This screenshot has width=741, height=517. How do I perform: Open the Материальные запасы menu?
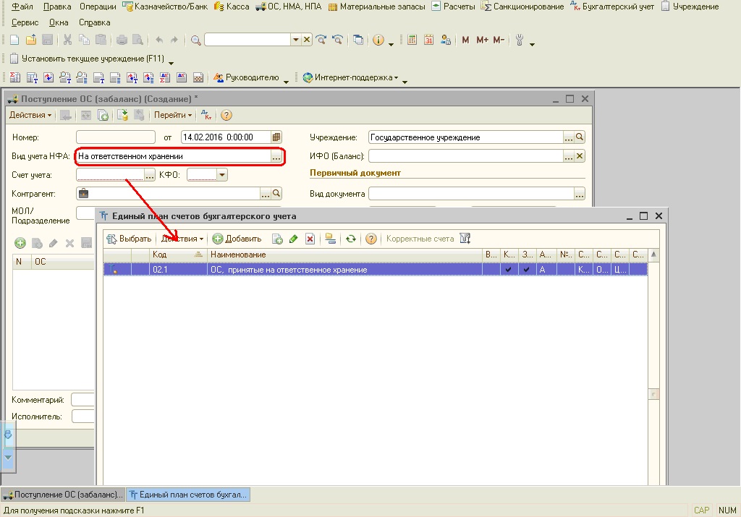[x=377, y=7]
